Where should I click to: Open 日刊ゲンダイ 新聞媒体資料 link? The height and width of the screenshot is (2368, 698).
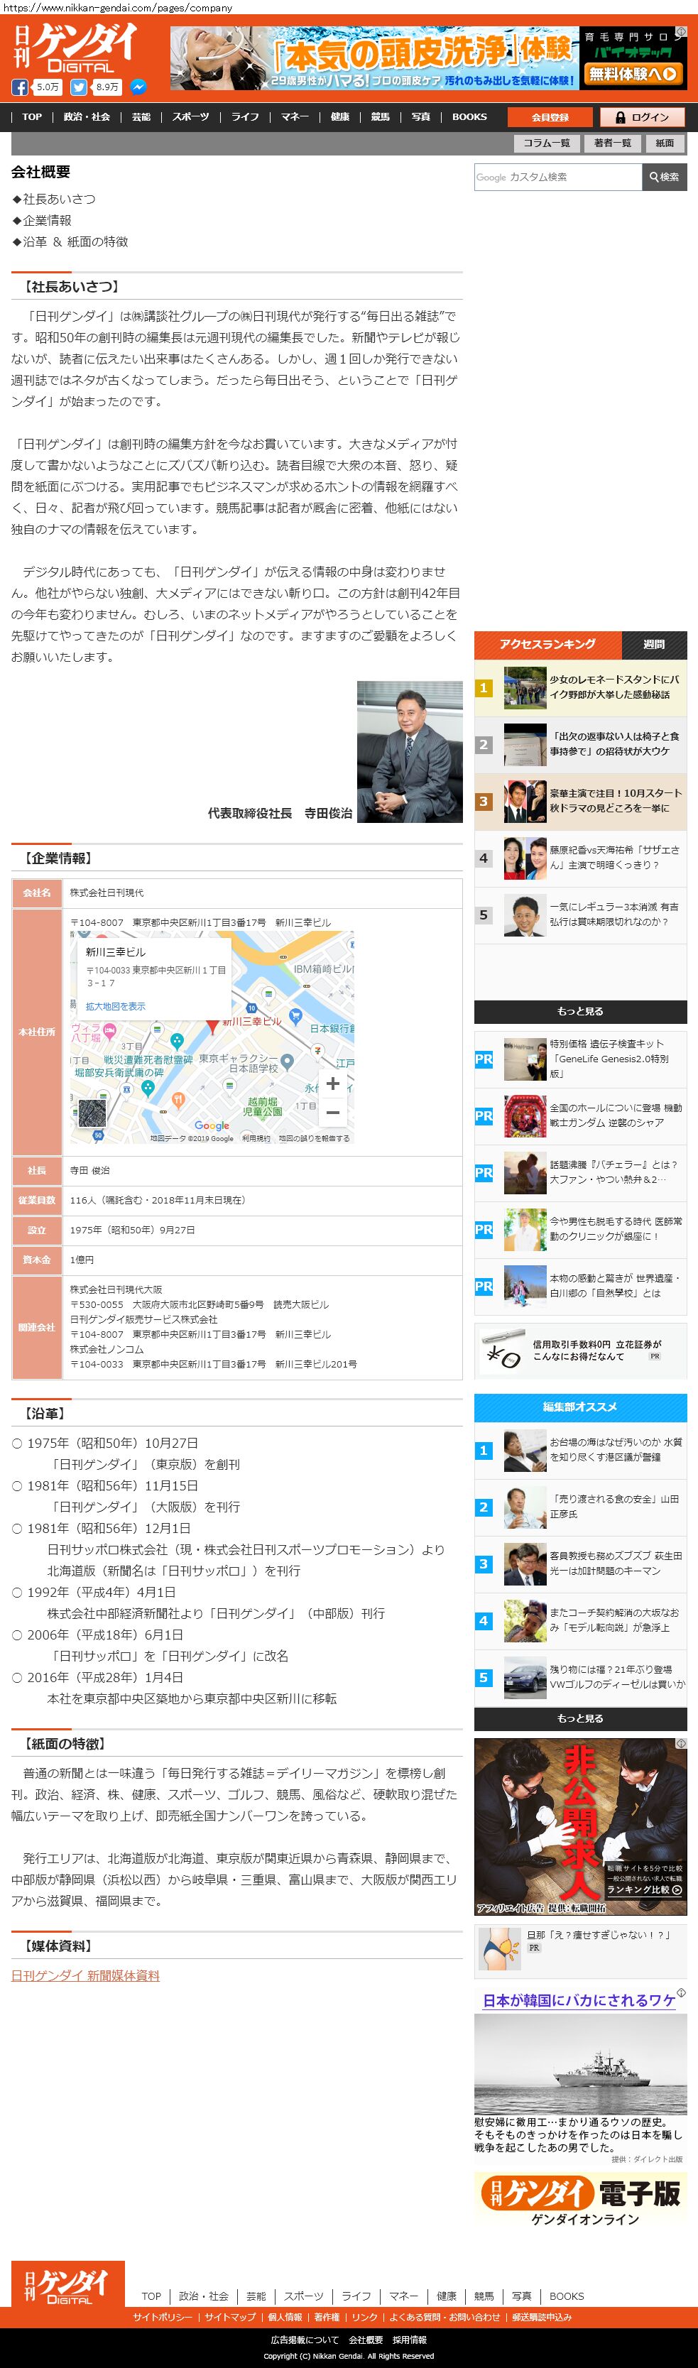pyautogui.click(x=85, y=1975)
